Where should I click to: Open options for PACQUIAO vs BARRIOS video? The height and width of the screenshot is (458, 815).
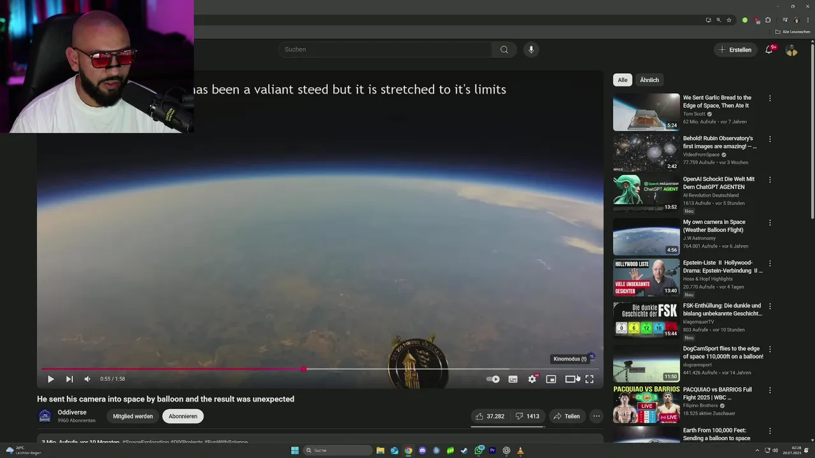[770, 391]
